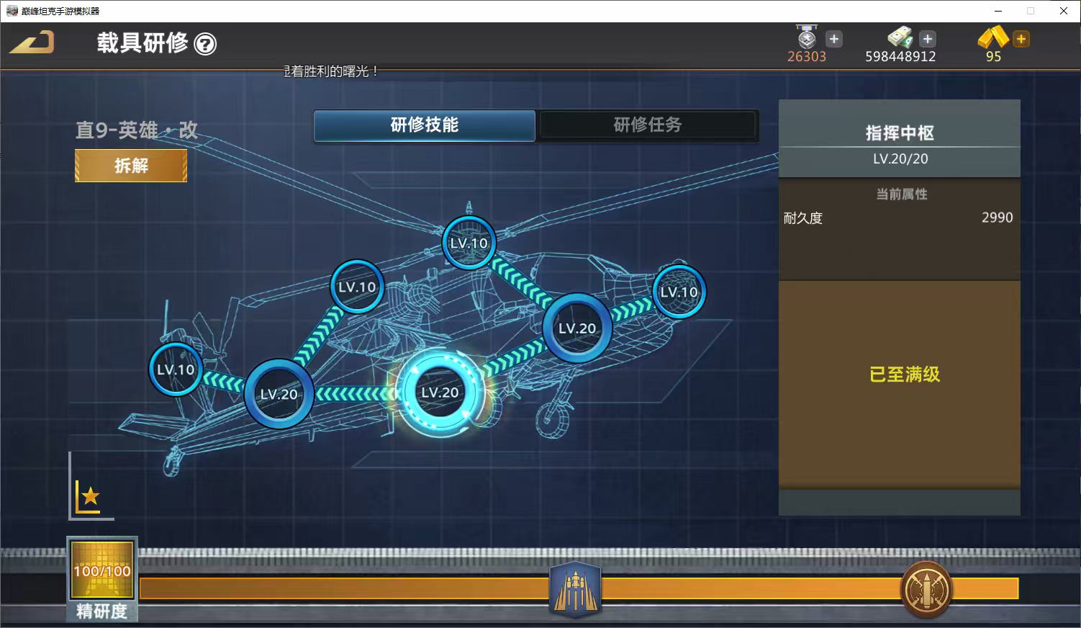Click the 已至满级 panel button
This screenshot has width=1081, height=628.
pyautogui.click(x=904, y=374)
